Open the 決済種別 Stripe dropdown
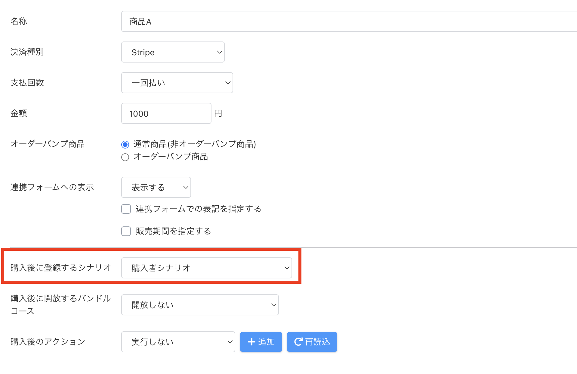Screen dimensions: 577x374 (x=173, y=52)
